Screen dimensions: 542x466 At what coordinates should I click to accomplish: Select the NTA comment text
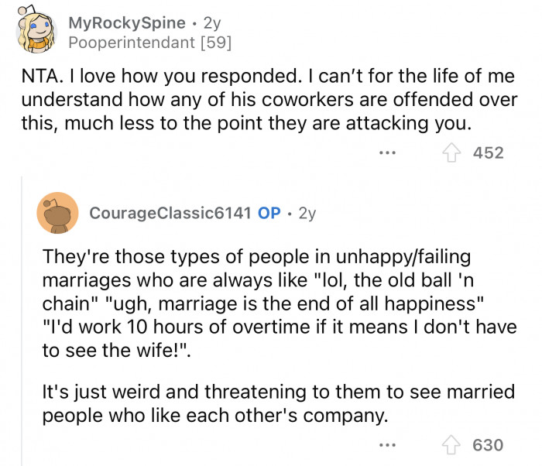pos(269,100)
